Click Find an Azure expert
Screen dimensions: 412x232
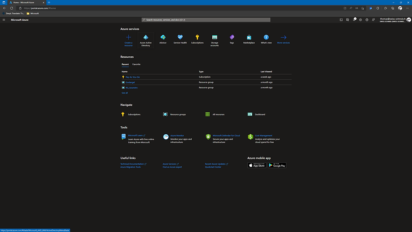pyautogui.click(x=172, y=167)
